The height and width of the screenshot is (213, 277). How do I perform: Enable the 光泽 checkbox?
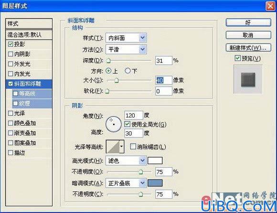11,113
